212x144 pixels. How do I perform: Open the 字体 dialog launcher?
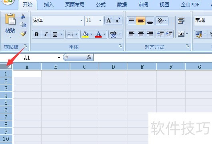click(x=120, y=46)
